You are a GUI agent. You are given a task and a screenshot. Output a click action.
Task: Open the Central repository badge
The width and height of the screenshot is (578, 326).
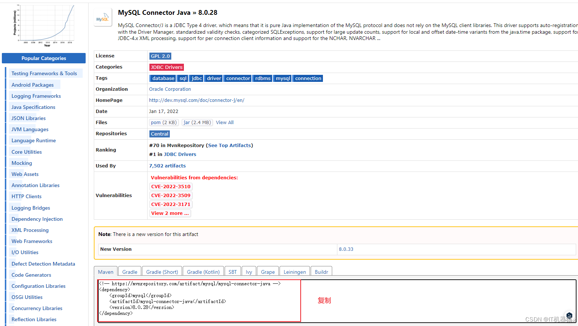[x=159, y=134]
